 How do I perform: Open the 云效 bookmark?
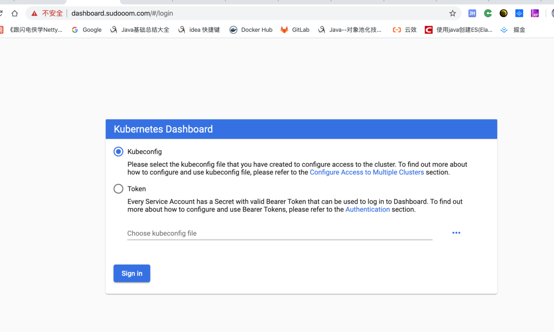(405, 30)
